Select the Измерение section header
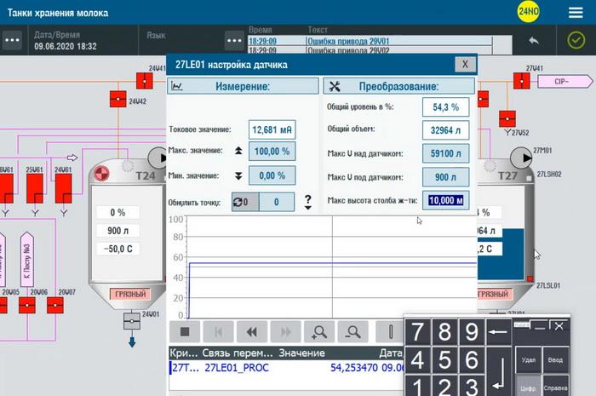This screenshot has height=396, width=596. pyautogui.click(x=242, y=86)
